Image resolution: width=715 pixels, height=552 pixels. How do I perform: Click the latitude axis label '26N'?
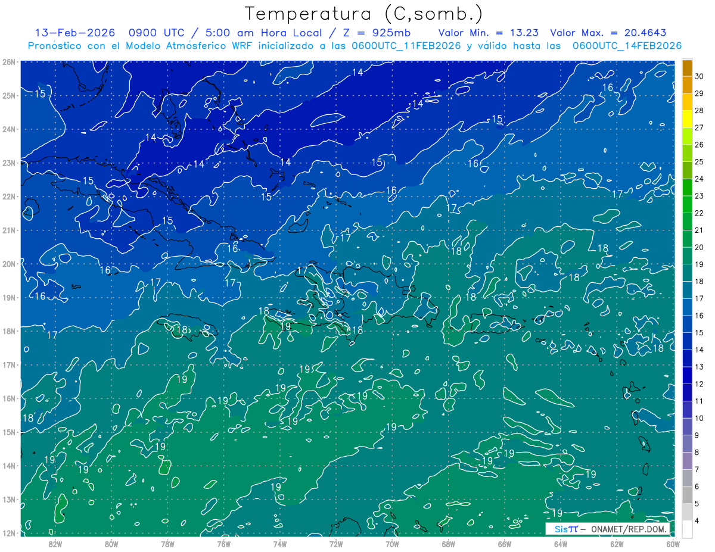pyautogui.click(x=9, y=62)
